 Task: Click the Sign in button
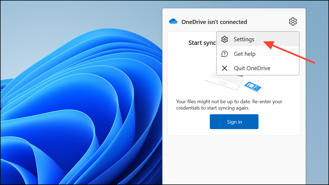[x=234, y=122]
